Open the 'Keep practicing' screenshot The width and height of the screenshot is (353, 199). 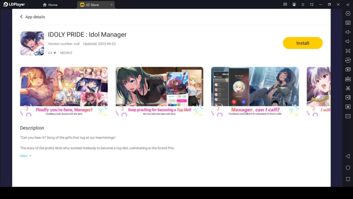[x=159, y=91]
